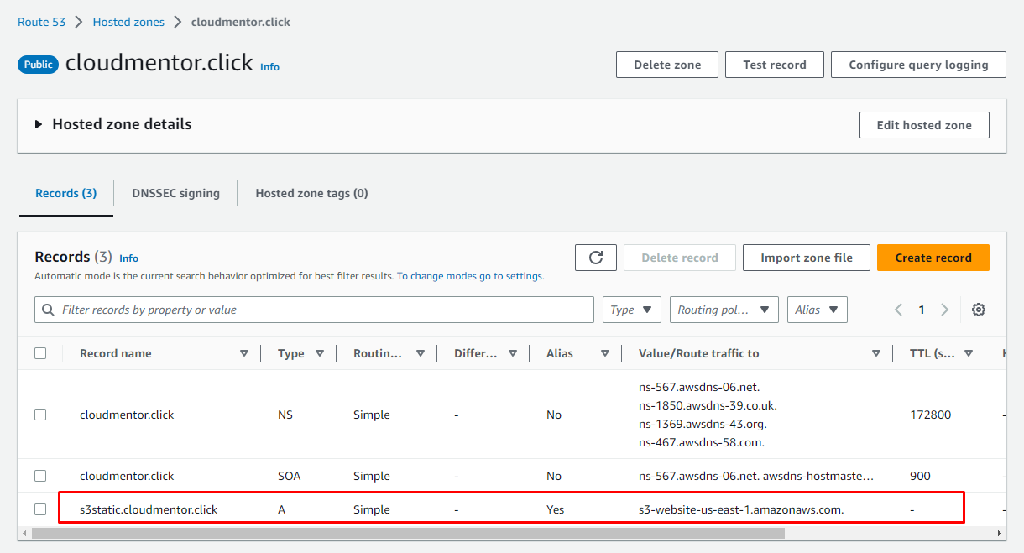The width and height of the screenshot is (1024, 553).
Task: Expand Hosted zone details section
Action: [39, 124]
